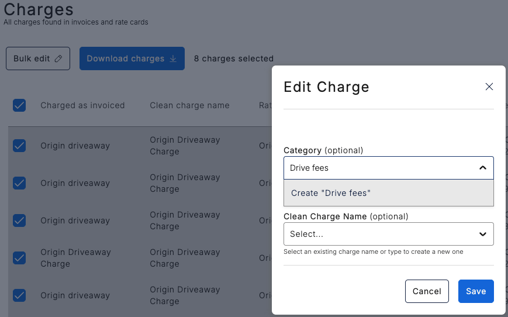Uncheck the second row's Origin driveaway checkbox
The height and width of the screenshot is (317, 508).
click(19, 183)
